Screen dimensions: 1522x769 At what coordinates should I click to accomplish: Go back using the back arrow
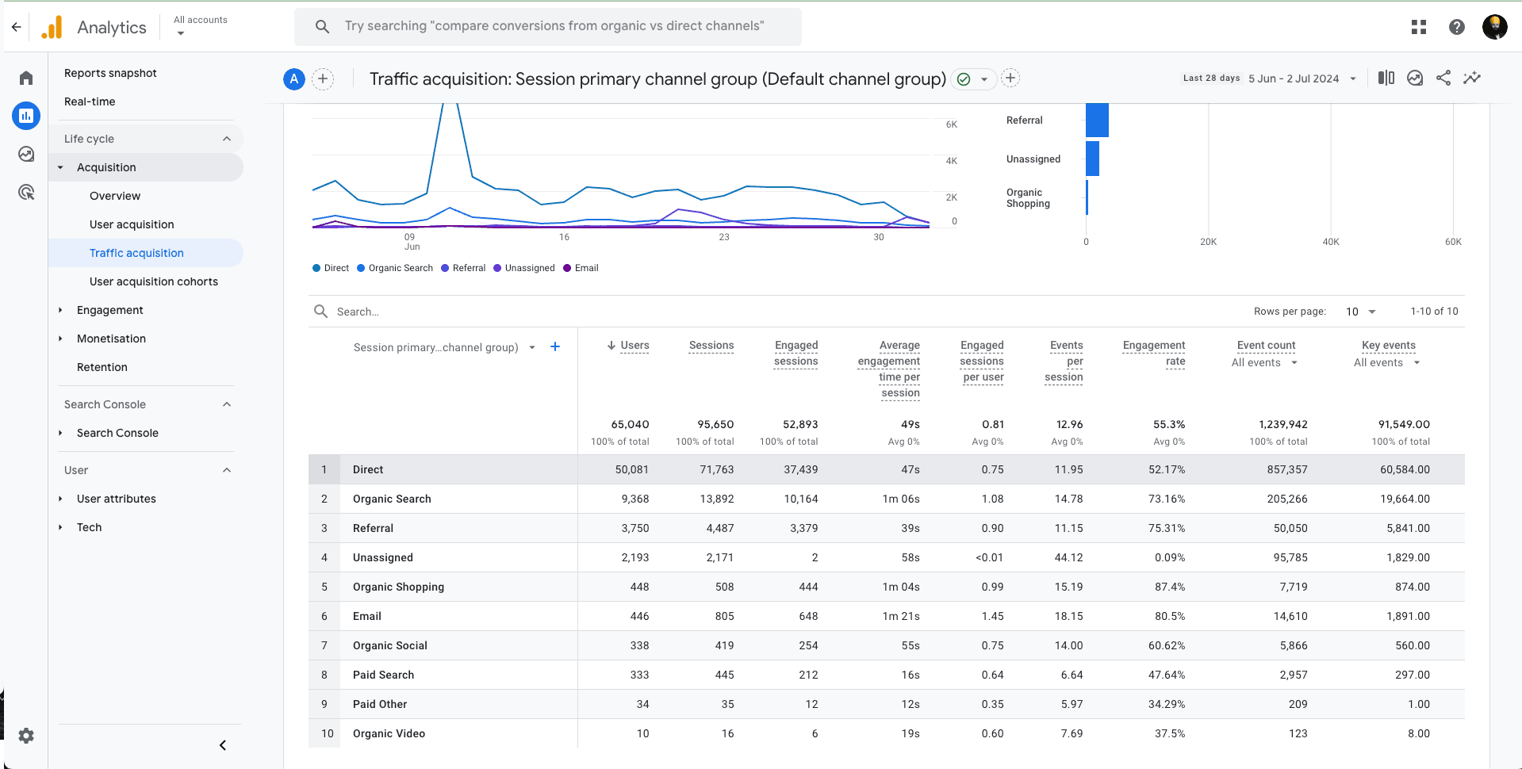pos(17,27)
